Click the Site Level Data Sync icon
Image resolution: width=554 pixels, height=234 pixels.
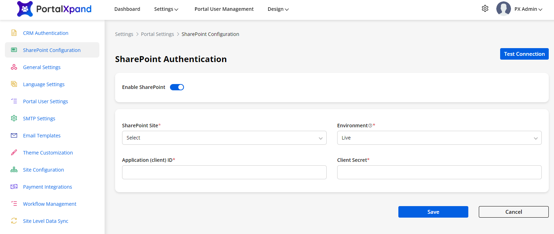tap(14, 221)
